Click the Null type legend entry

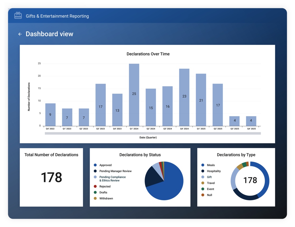point(207,195)
